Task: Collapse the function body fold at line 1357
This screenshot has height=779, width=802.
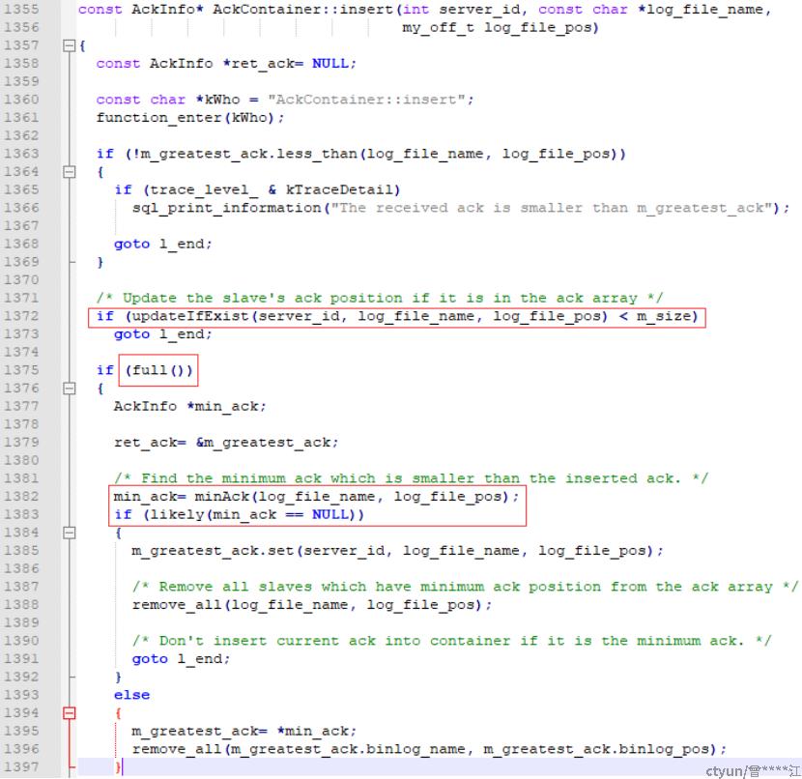Action: [69, 46]
